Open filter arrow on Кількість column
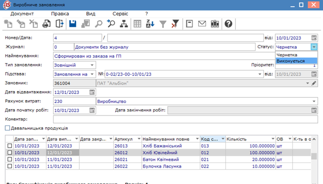Image resolution: width=323 pixels, height=184 pixels. tap(273, 139)
